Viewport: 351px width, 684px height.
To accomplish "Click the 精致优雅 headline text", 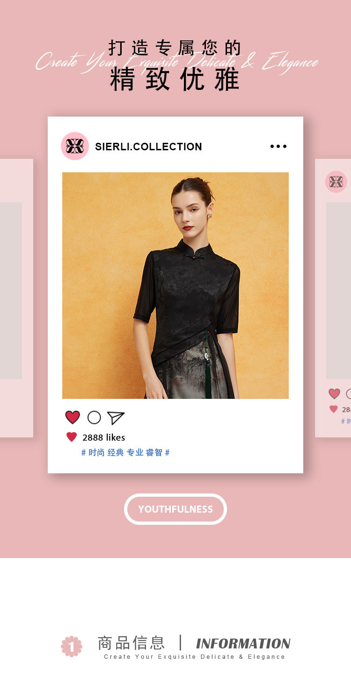I will [x=175, y=79].
